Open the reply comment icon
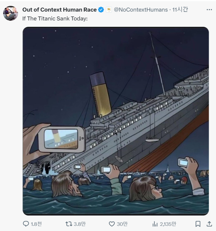The height and width of the screenshot is (231, 216). (26, 224)
